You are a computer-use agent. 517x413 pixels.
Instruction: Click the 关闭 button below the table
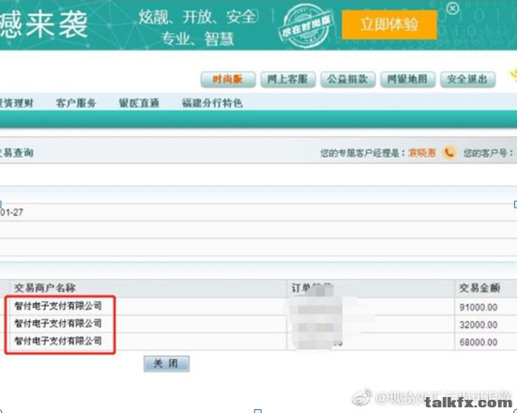pyautogui.click(x=166, y=363)
